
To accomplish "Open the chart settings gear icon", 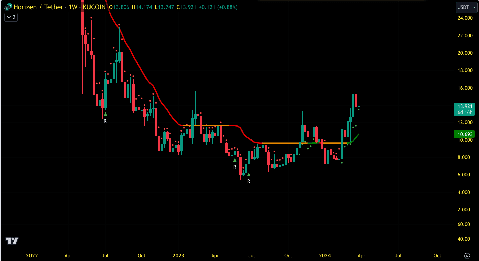I will click(x=468, y=256).
